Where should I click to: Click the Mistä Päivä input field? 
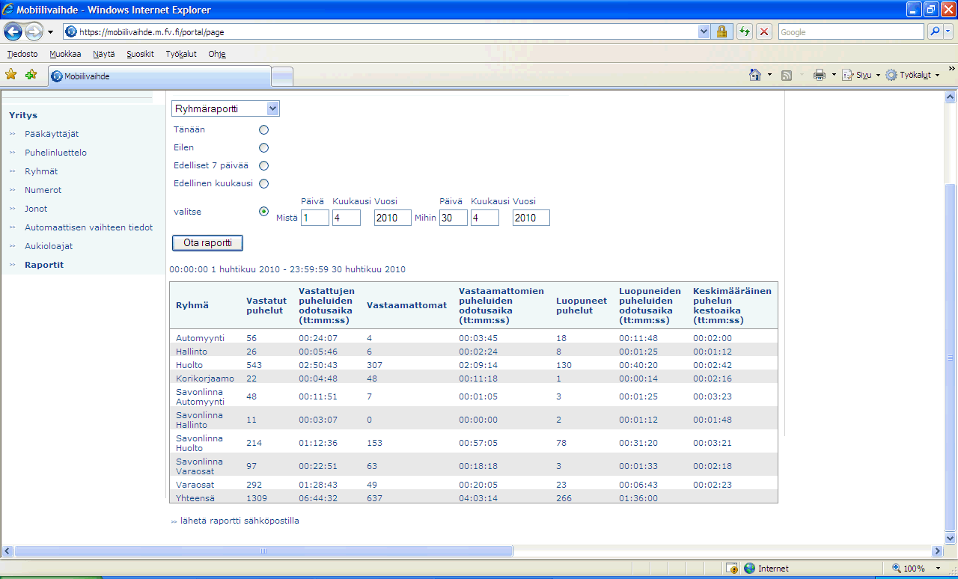click(x=315, y=218)
